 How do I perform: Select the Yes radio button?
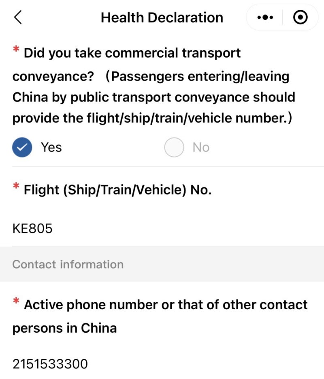(22, 147)
